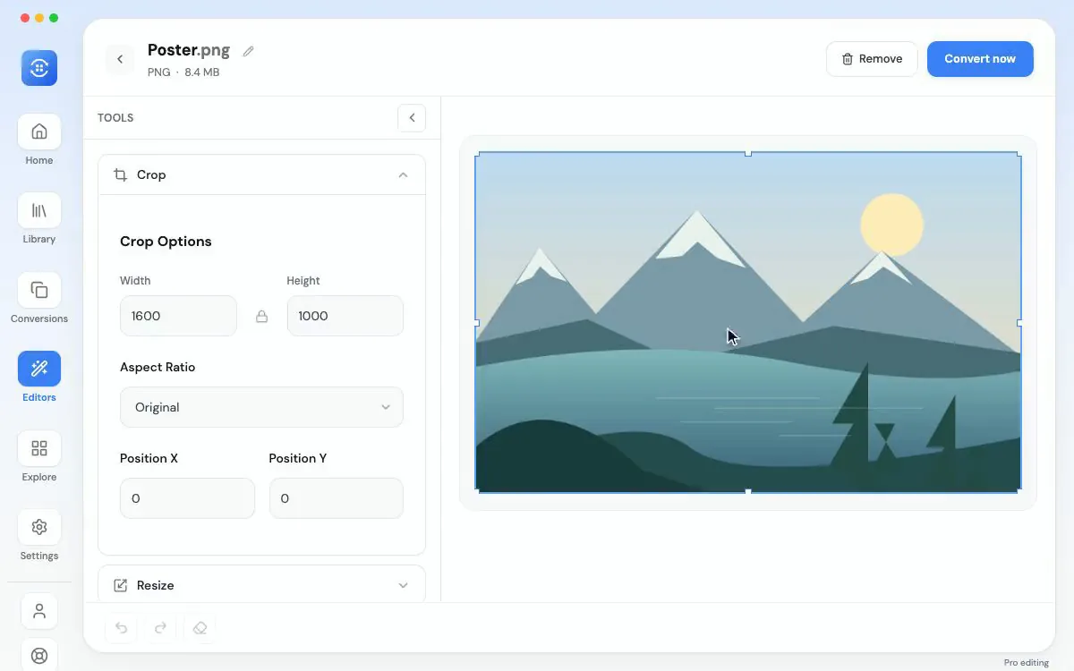Viewport: 1074px width, 671px height.
Task: Open Settings from the sidebar
Action: tap(39, 536)
